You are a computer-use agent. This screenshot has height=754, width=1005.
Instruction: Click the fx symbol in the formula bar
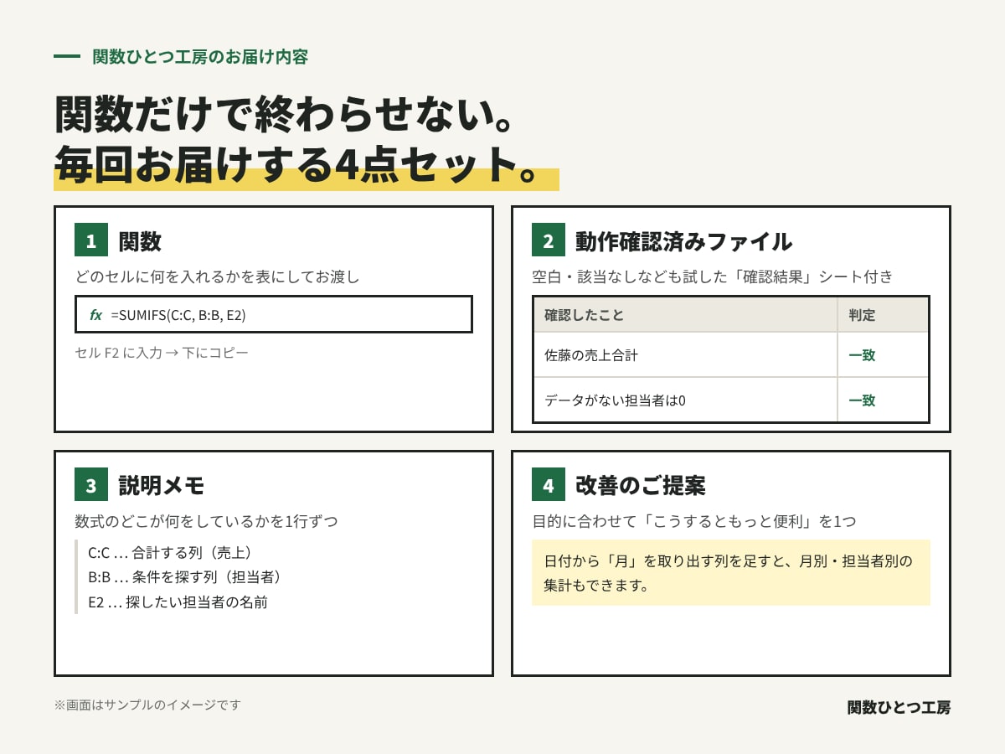[x=95, y=315]
